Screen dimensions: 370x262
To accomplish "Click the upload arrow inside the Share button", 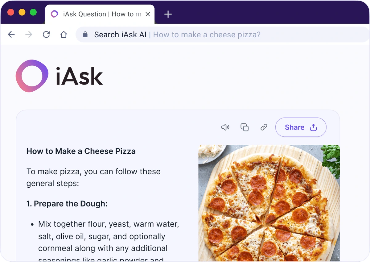I will click(x=313, y=127).
